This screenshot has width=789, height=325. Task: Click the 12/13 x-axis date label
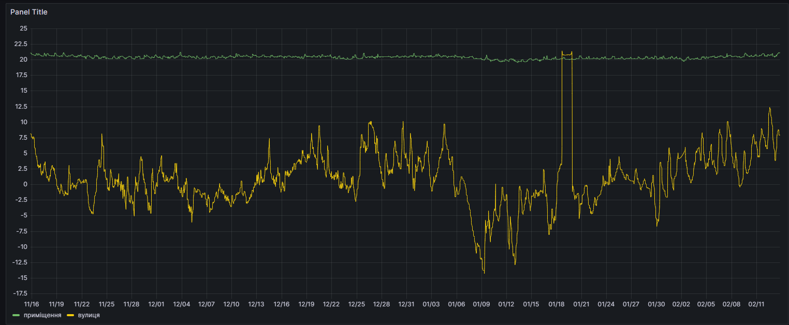(256, 304)
